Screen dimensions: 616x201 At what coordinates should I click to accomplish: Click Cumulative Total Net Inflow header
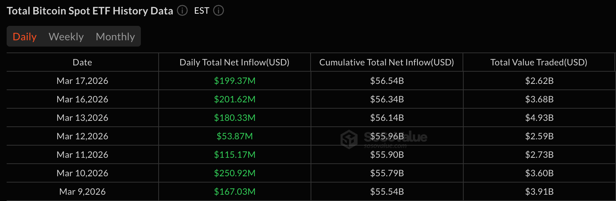387,62
